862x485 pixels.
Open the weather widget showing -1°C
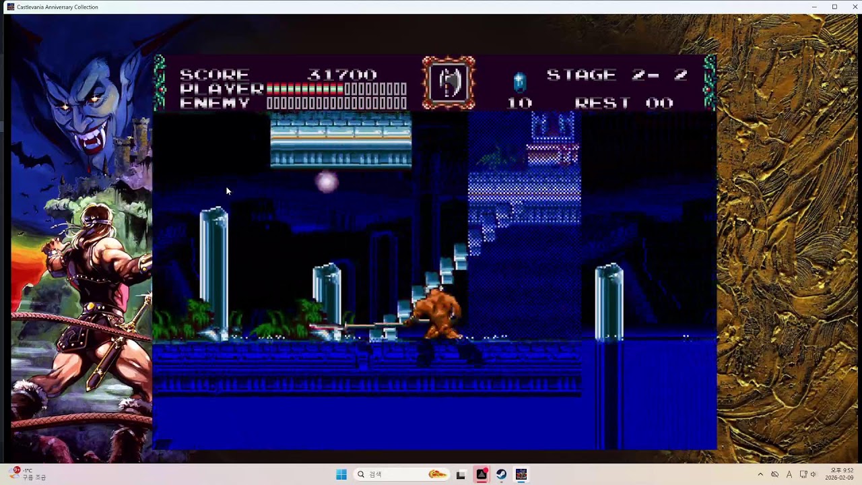tap(28, 474)
